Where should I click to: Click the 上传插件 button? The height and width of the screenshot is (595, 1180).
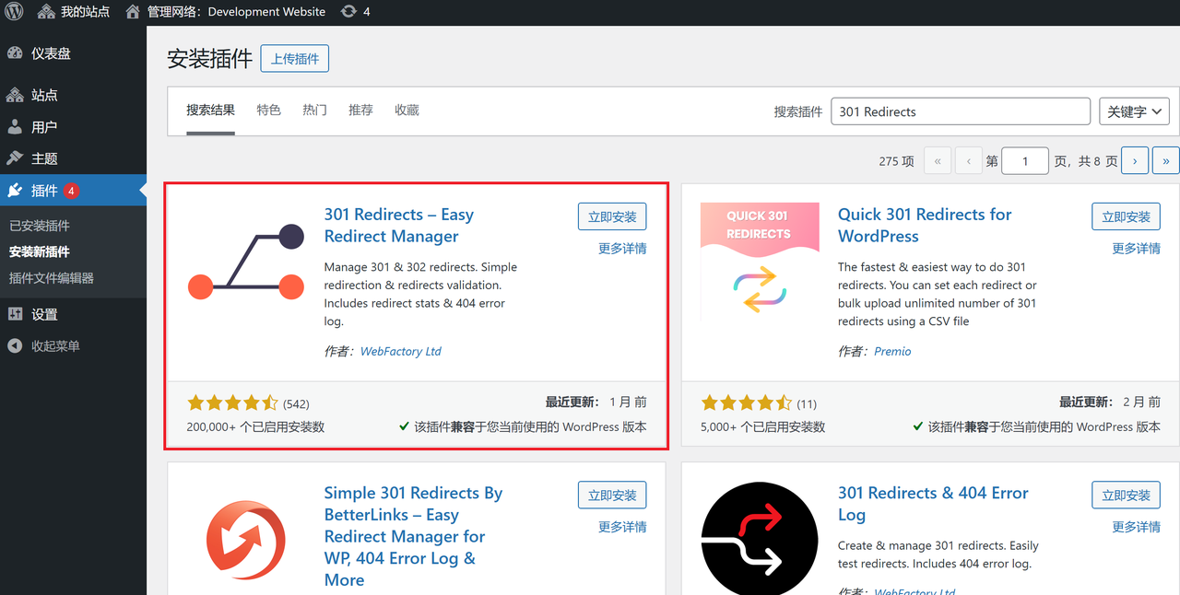pos(295,59)
